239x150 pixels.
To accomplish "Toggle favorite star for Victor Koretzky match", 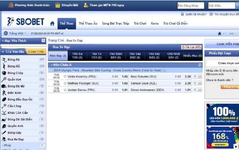I will coord(65,76).
